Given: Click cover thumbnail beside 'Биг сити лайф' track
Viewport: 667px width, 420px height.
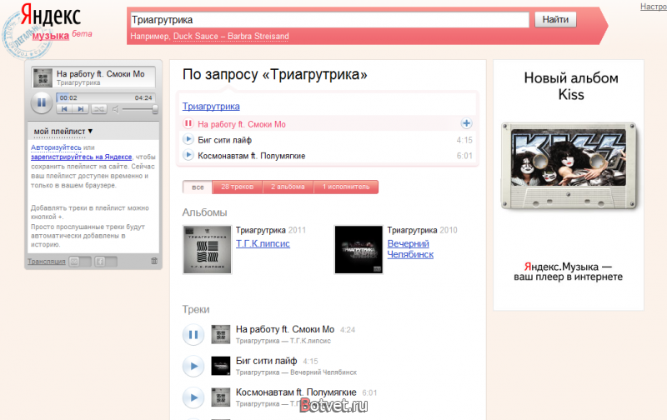Looking at the screenshot, I should (221, 366).
